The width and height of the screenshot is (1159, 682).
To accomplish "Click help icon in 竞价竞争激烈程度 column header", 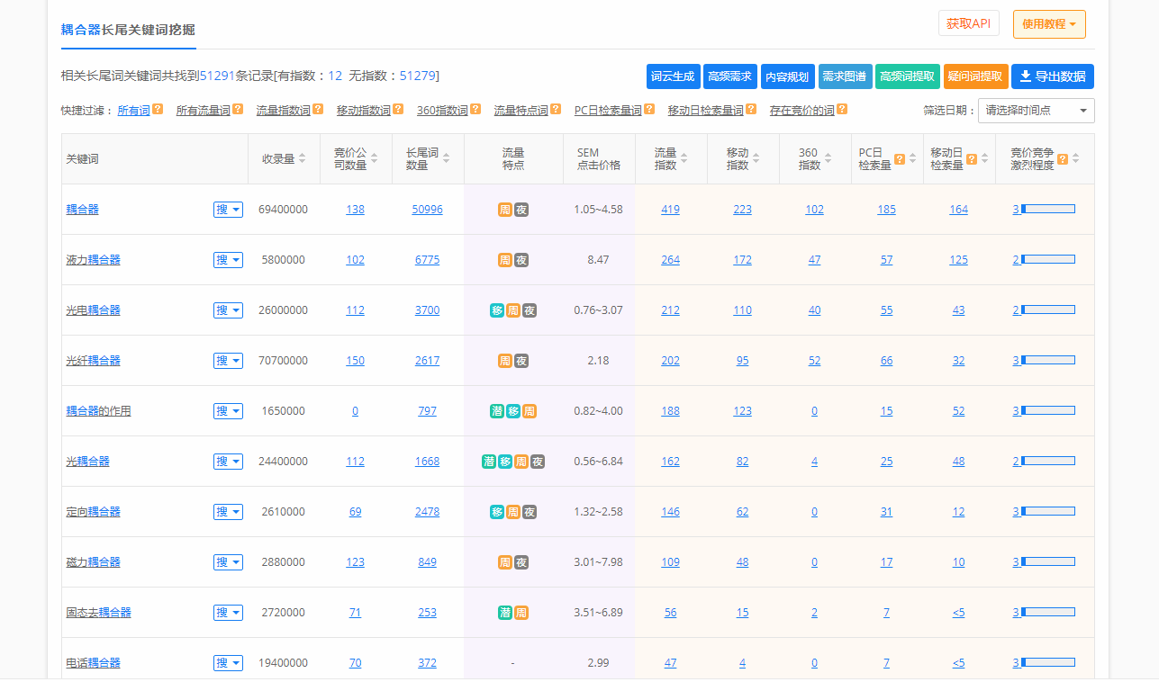I will (1063, 159).
